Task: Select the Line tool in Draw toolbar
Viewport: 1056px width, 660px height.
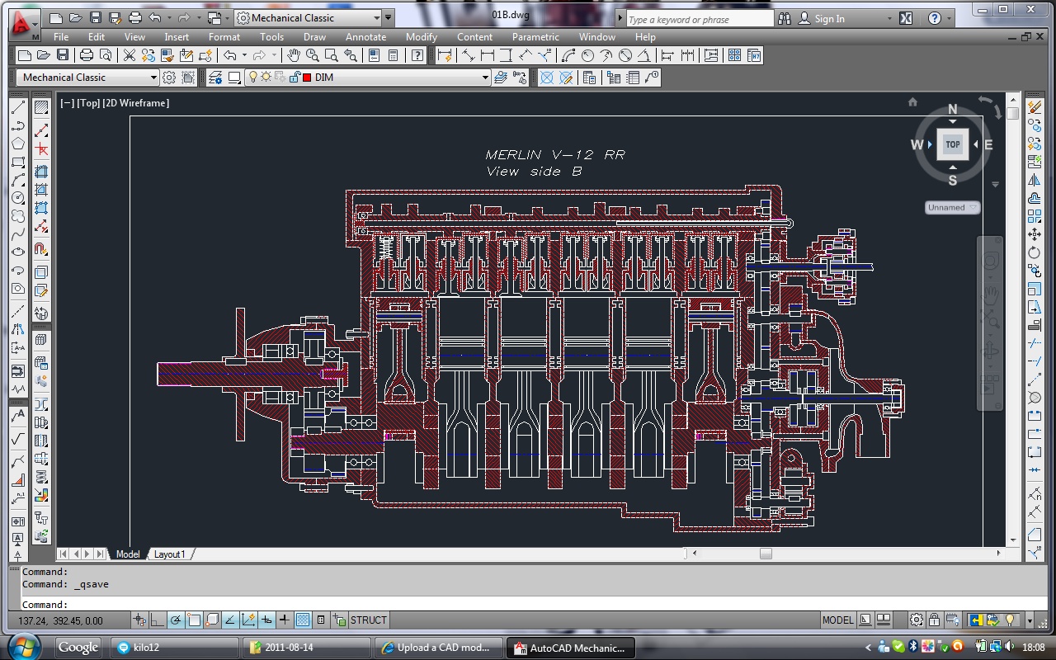Action: tap(18, 107)
